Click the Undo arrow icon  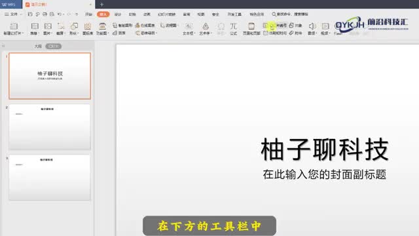[60, 14]
